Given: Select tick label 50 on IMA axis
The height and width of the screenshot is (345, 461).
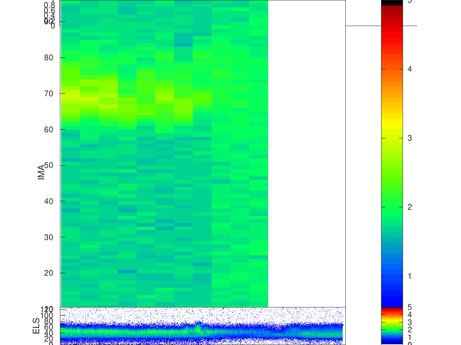Looking at the screenshot, I should point(49,165).
